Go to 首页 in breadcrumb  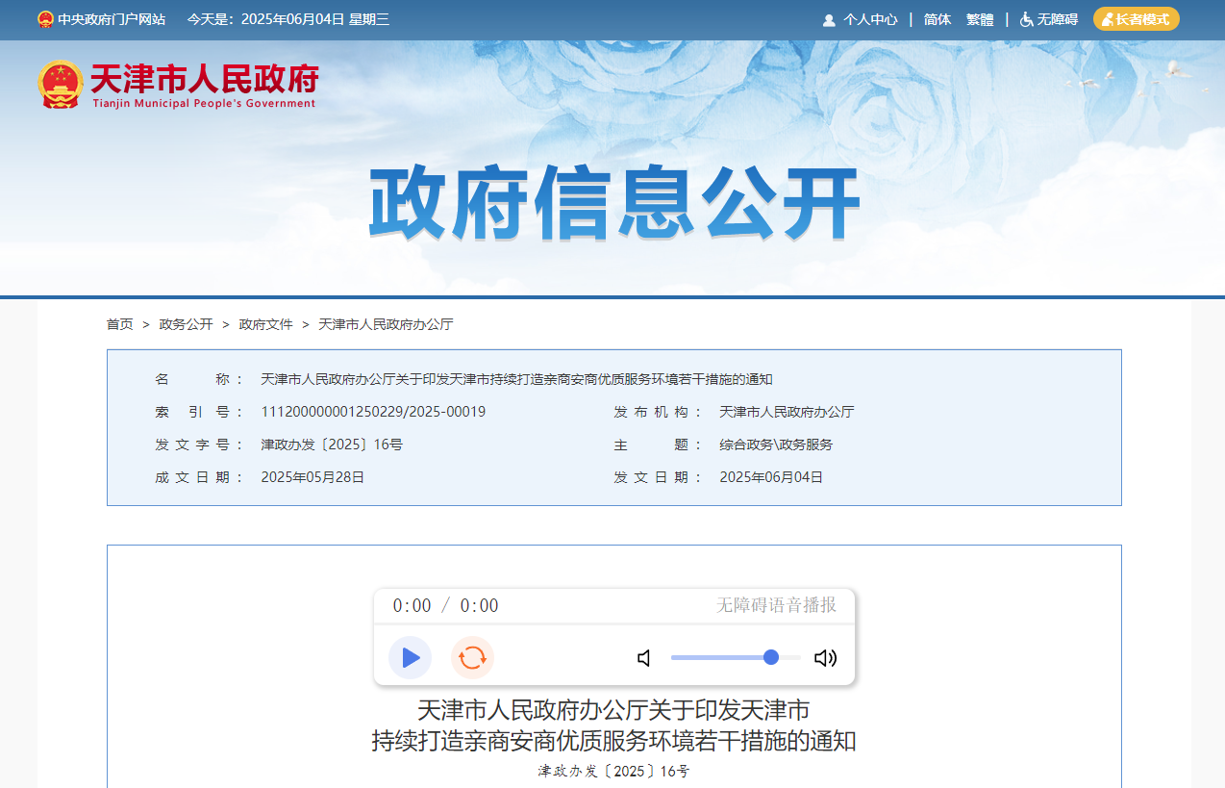point(120,324)
